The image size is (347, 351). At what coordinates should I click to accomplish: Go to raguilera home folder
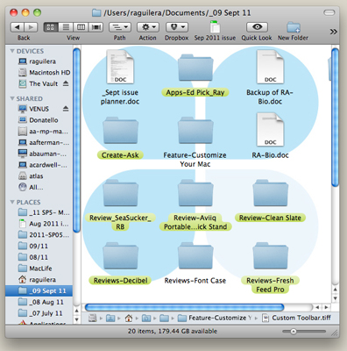(37, 280)
